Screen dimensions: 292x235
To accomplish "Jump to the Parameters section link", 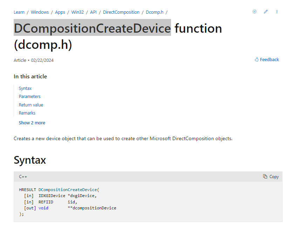I will pyautogui.click(x=29, y=97).
